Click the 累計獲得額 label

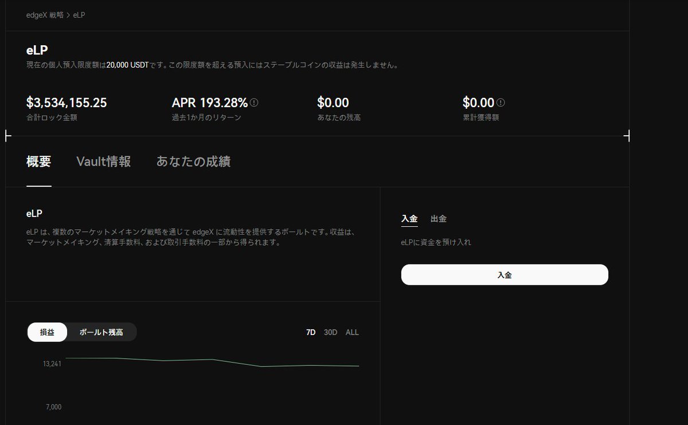click(x=480, y=117)
